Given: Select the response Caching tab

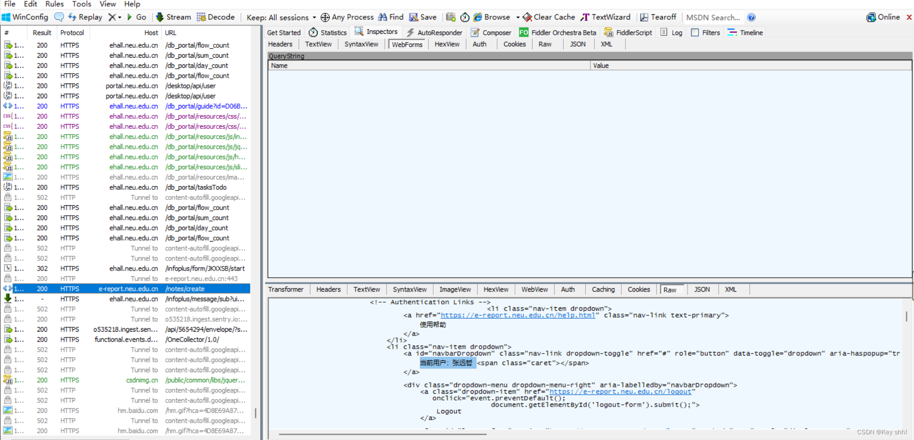Looking at the screenshot, I should coord(603,289).
